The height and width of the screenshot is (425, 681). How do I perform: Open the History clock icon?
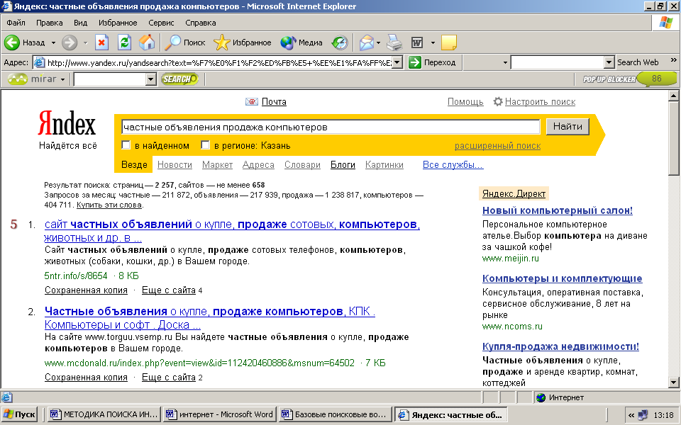340,42
